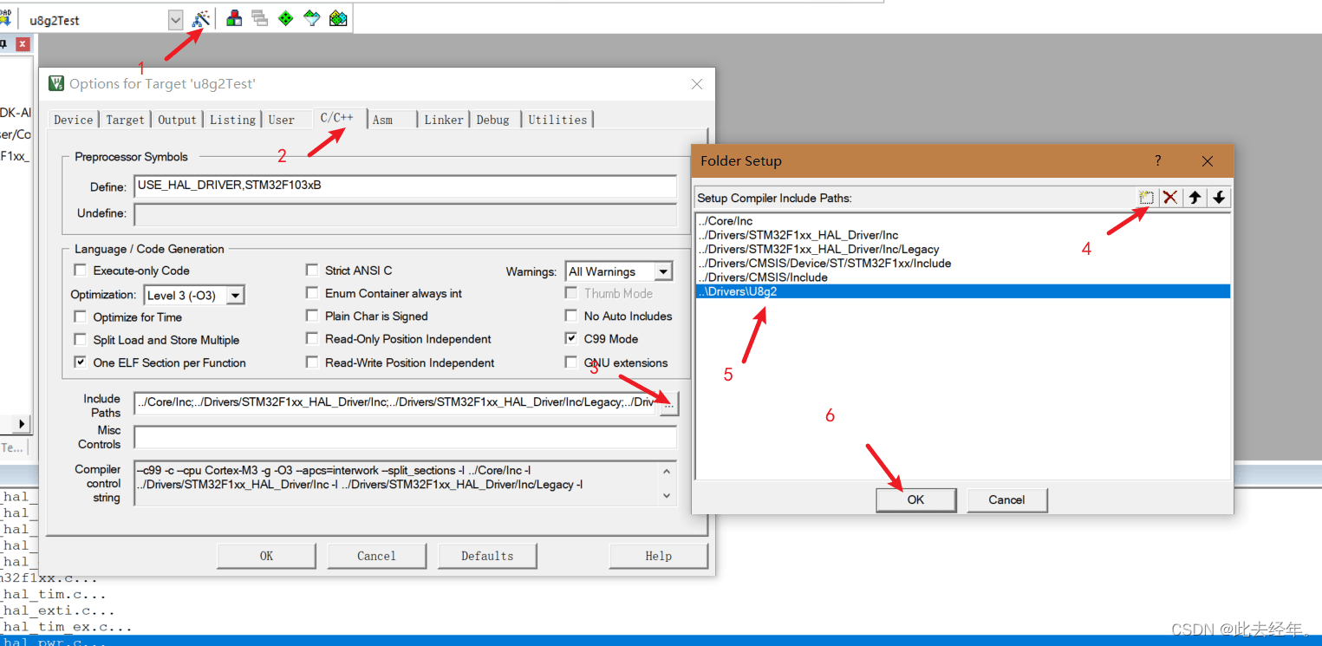
Task: Click the green diamond Manage Run-Time Environment icon
Action: tap(286, 18)
